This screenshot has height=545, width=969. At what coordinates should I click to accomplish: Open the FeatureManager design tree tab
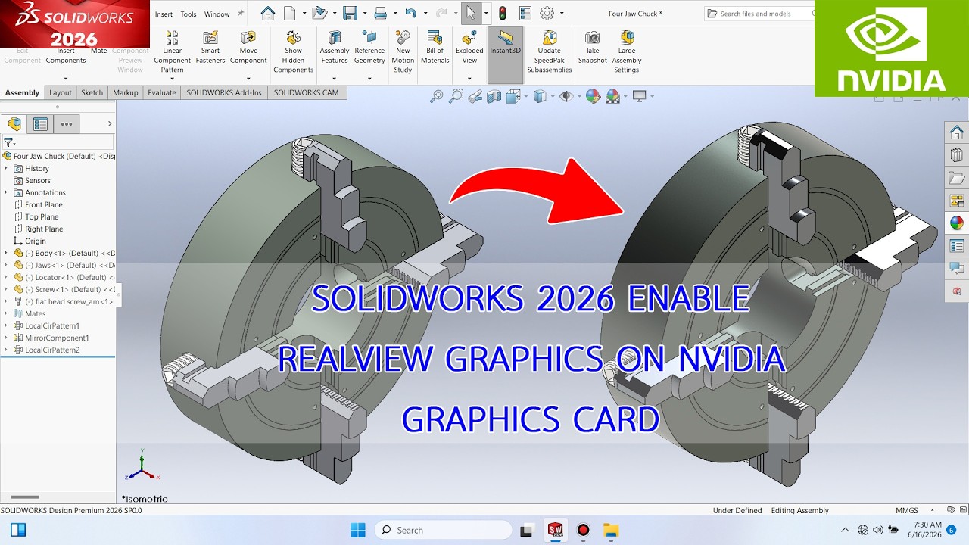pyautogui.click(x=14, y=124)
